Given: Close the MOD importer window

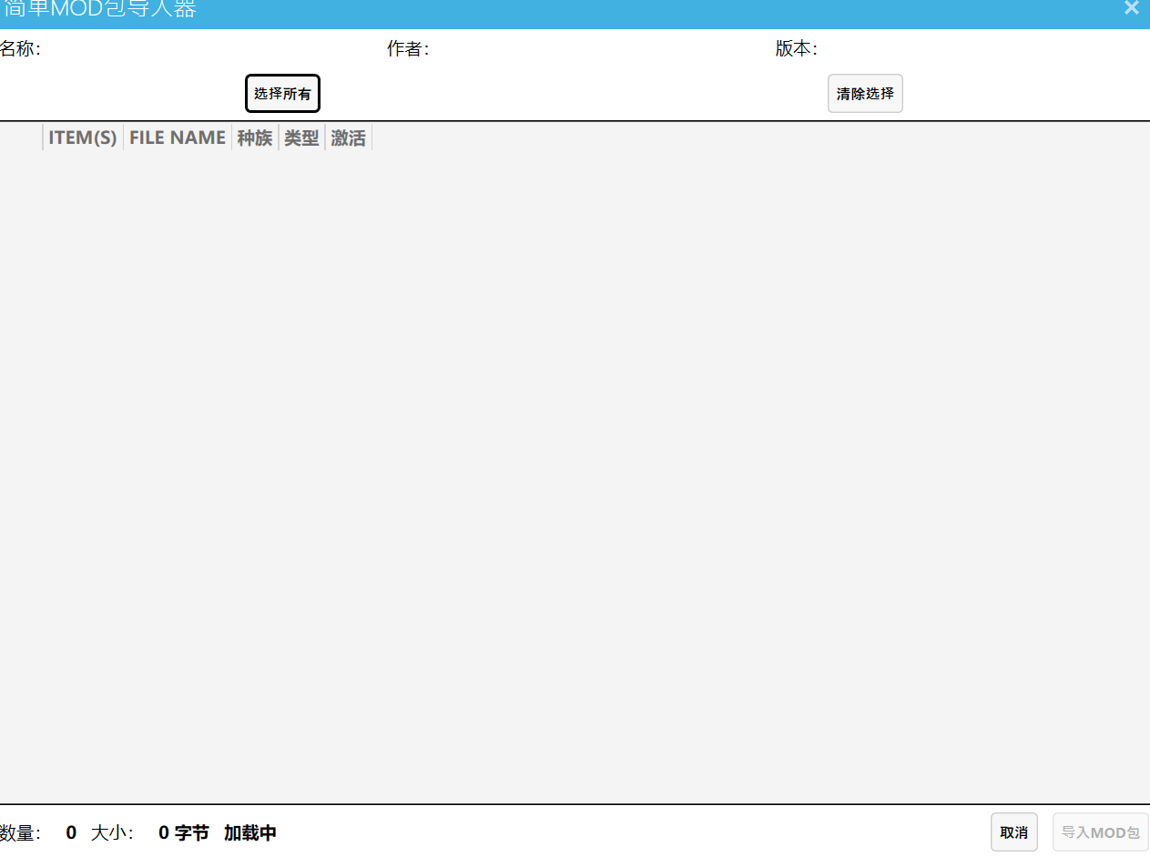Looking at the screenshot, I should click(x=1132, y=8).
